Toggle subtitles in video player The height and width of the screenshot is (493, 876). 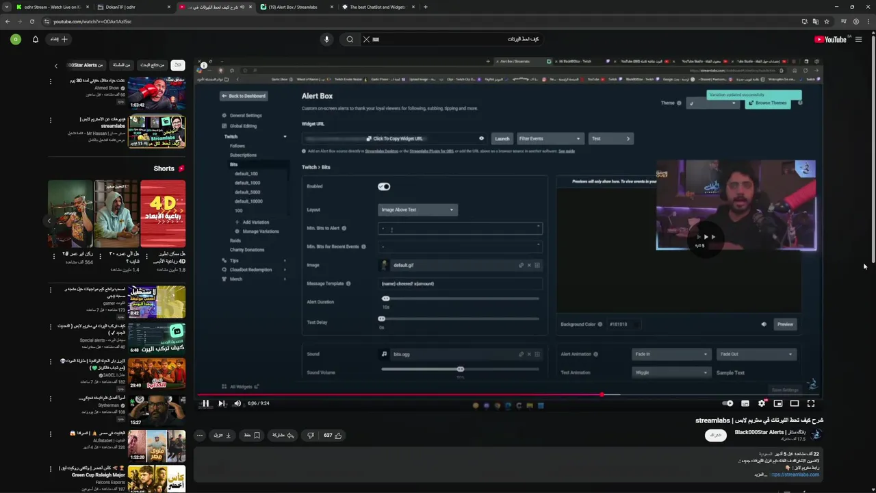click(x=745, y=403)
